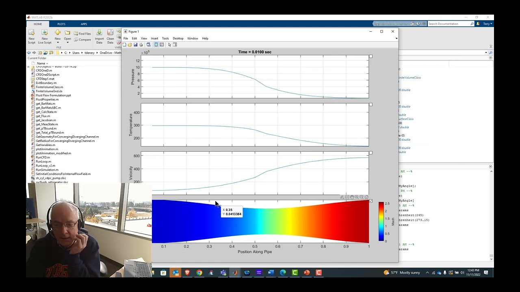Select the HOME ribbon tab
The width and height of the screenshot is (520, 292).
click(37, 24)
